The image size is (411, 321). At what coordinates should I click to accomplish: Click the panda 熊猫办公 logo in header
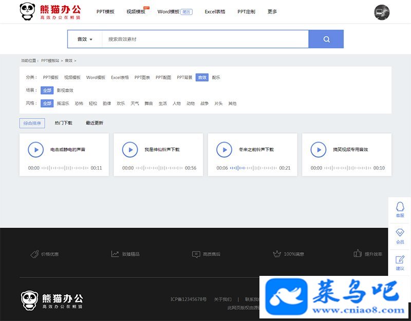[x=50, y=11]
